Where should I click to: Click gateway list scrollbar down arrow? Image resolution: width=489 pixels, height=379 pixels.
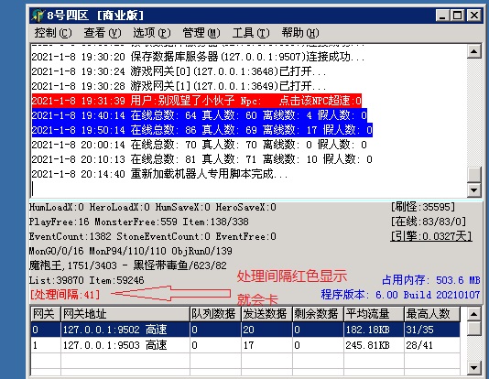click(473, 368)
